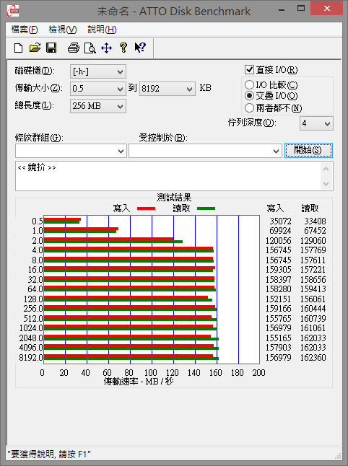
Task: Click the red 寫入 legend swatch
Action: tap(146, 208)
